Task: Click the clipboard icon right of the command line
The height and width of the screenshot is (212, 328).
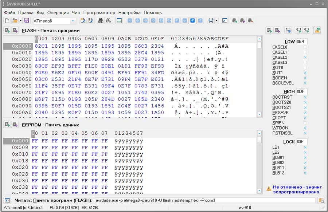Action: point(321,200)
